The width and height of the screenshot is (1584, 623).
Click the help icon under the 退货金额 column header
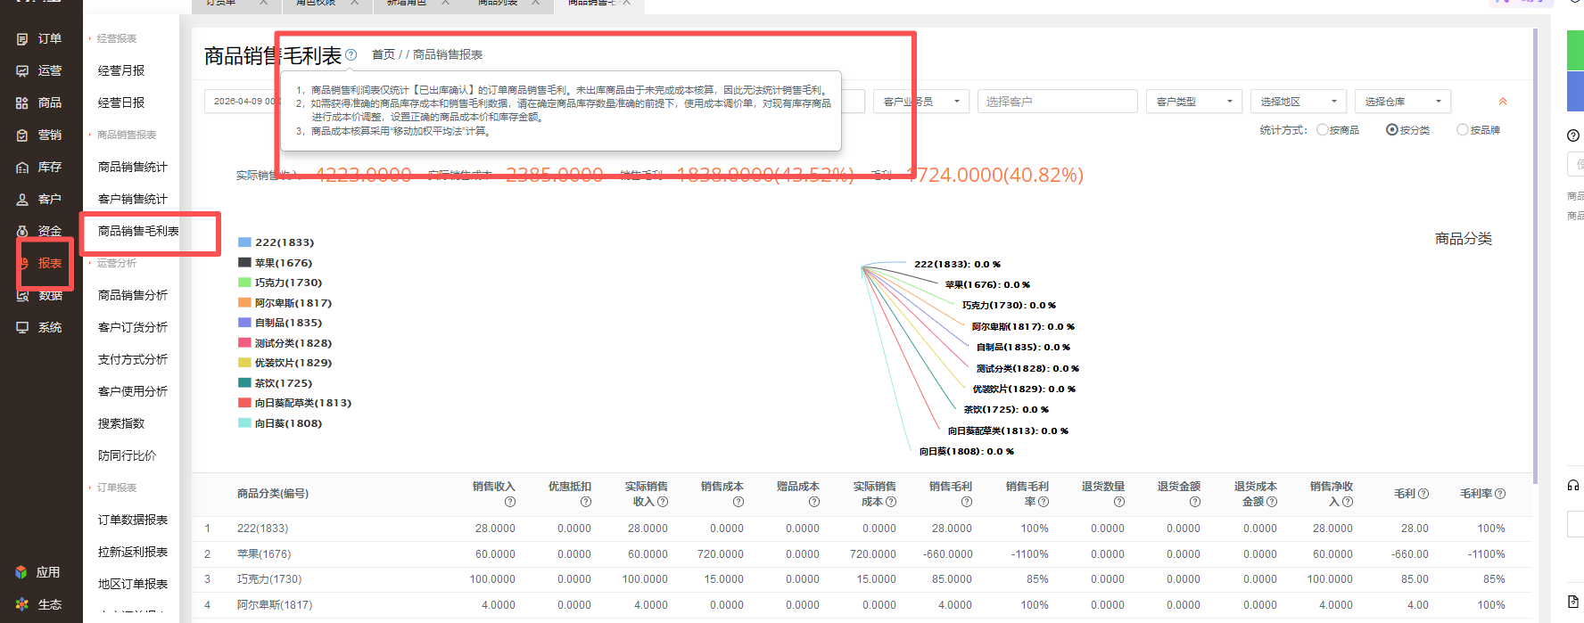(x=1195, y=502)
